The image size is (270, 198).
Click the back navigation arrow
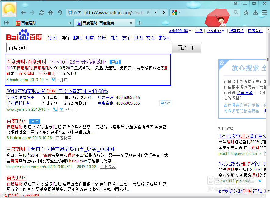click(x=23, y=13)
